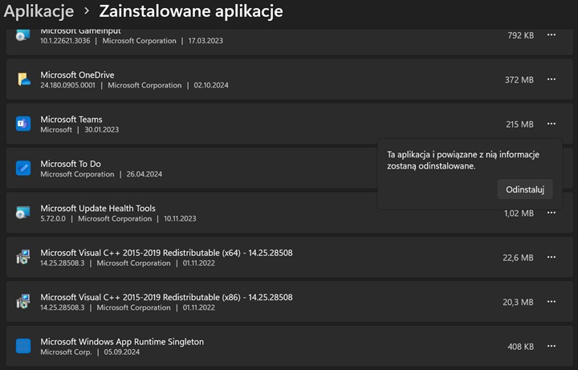This screenshot has width=578, height=370.
Task: Click the Microsoft To Do icon
Action: click(x=23, y=169)
